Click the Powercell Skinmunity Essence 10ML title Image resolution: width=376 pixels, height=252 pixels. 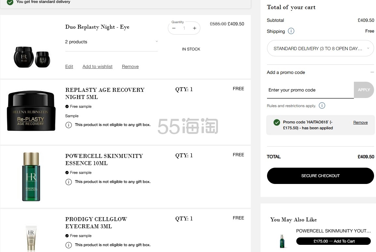pyautogui.click(x=104, y=159)
